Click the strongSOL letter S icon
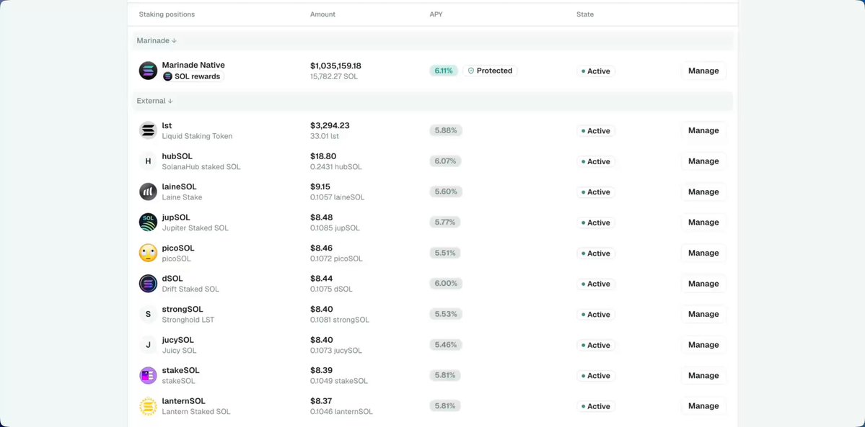Viewport: 865px width, 427px height. point(148,314)
